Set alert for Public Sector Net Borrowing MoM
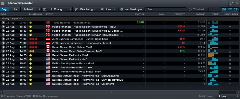This screenshot has height=99, width=240. pyautogui.click(x=230, y=27)
